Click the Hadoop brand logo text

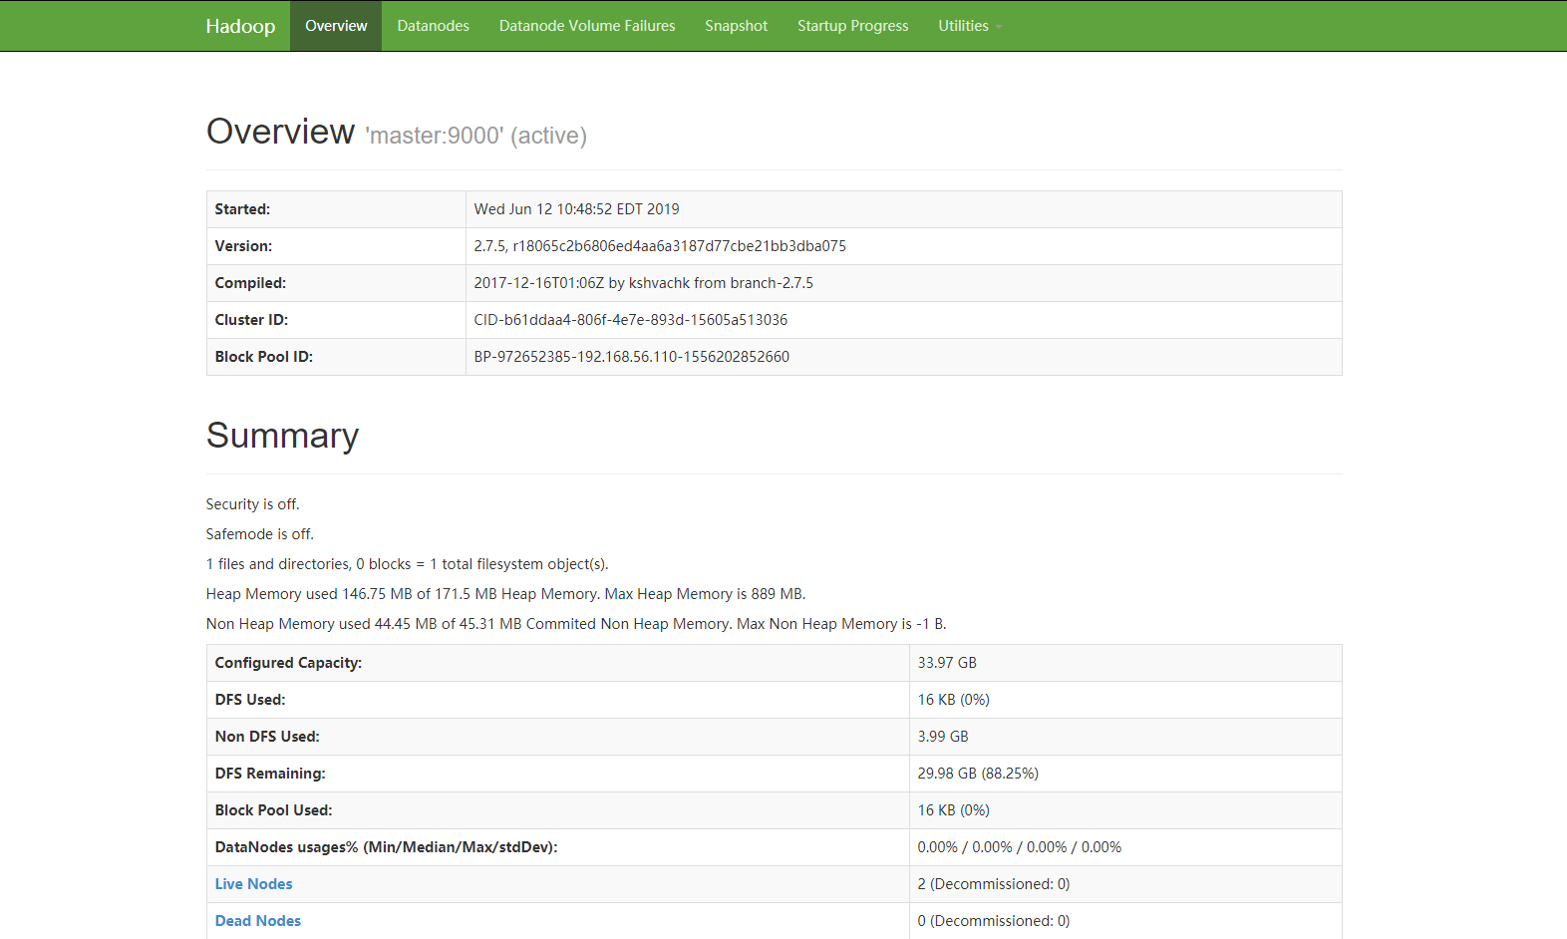(x=240, y=26)
